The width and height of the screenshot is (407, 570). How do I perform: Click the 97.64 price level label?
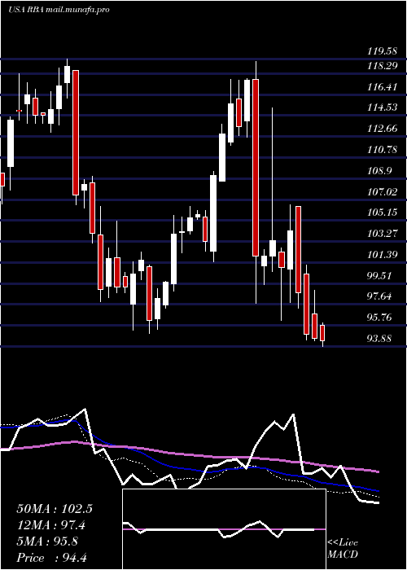pyautogui.click(x=379, y=296)
